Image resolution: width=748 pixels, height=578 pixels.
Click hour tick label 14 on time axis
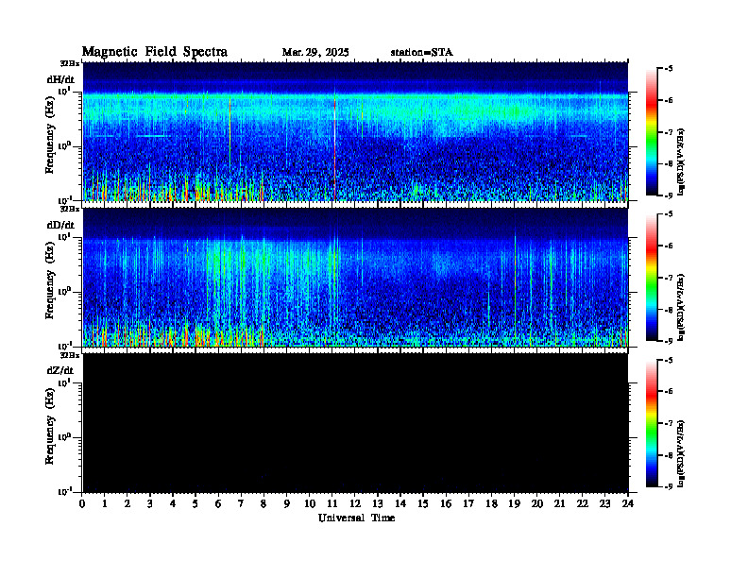point(400,504)
